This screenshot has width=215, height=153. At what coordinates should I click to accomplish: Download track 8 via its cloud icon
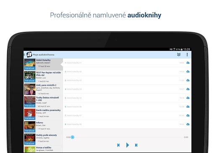tap(188, 124)
